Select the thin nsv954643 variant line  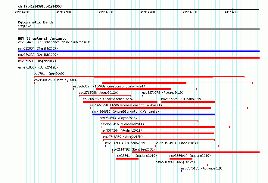point(149,121)
